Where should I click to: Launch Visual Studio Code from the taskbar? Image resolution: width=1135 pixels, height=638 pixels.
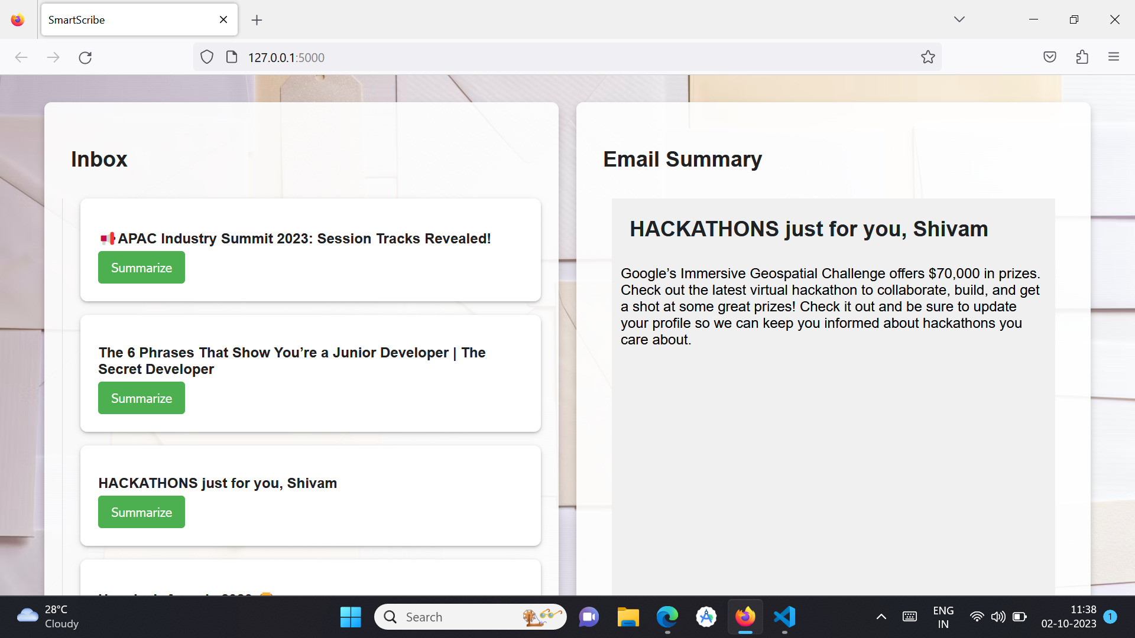[x=784, y=617]
